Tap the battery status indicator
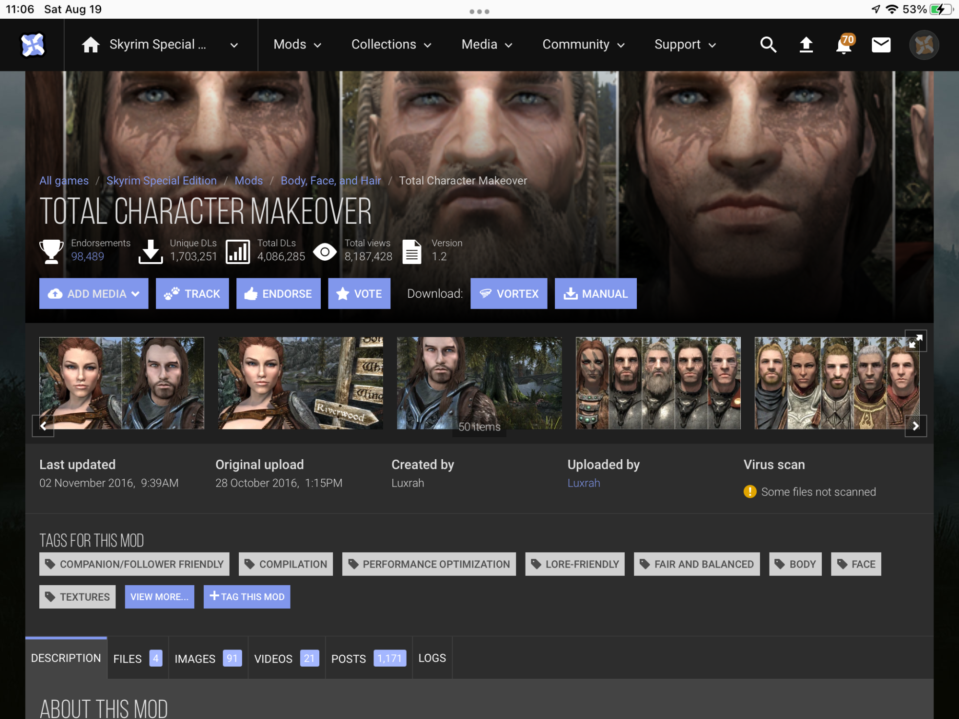Viewport: 959px width, 719px height. (x=941, y=9)
